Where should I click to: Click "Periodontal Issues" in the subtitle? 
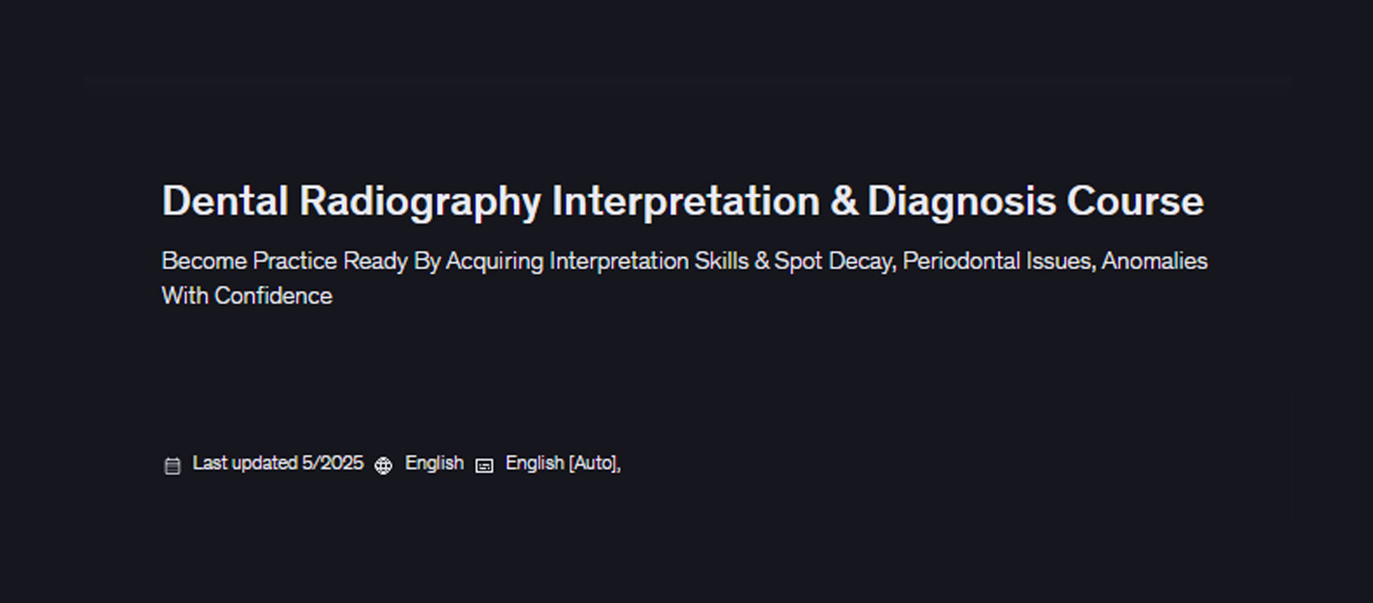point(998,261)
